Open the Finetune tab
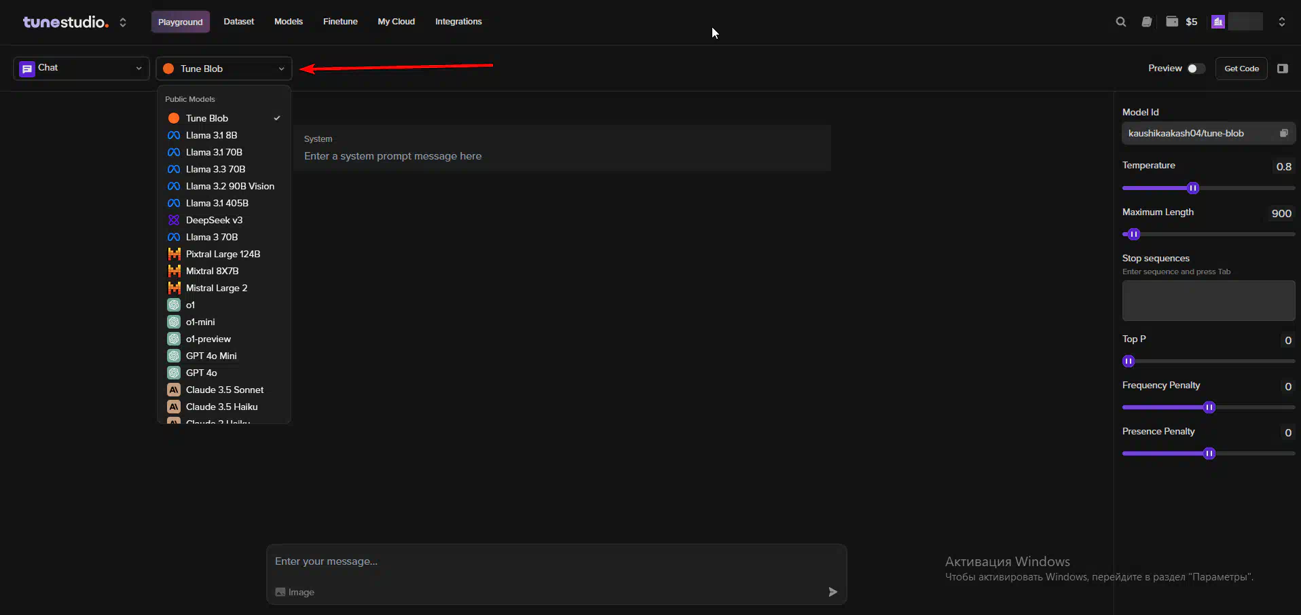1301x615 pixels. (x=340, y=22)
